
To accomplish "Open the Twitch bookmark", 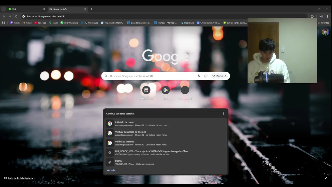I will [x=15, y=23].
